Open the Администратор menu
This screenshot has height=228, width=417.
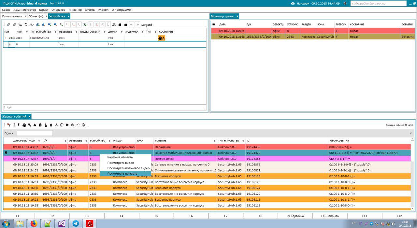pyautogui.click(x=25, y=10)
